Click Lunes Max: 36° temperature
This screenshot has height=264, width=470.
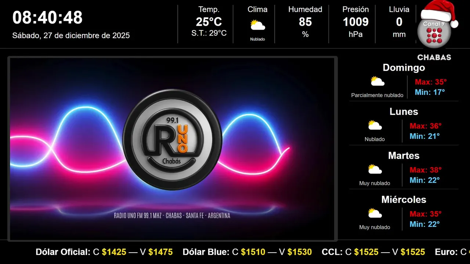pyautogui.click(x=426, y=126)
